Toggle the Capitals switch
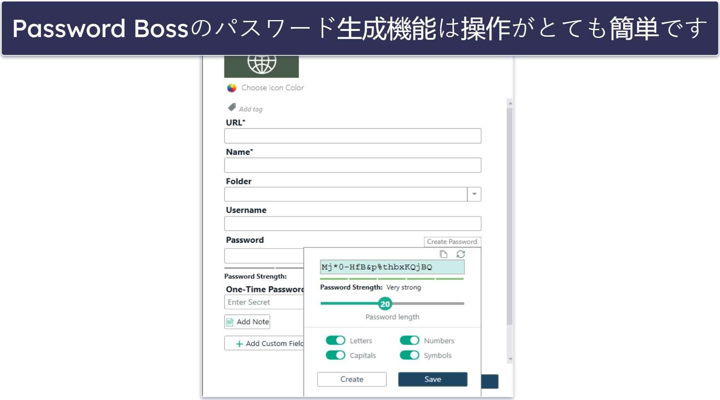The image size is (720, 400). pos(335,355)
